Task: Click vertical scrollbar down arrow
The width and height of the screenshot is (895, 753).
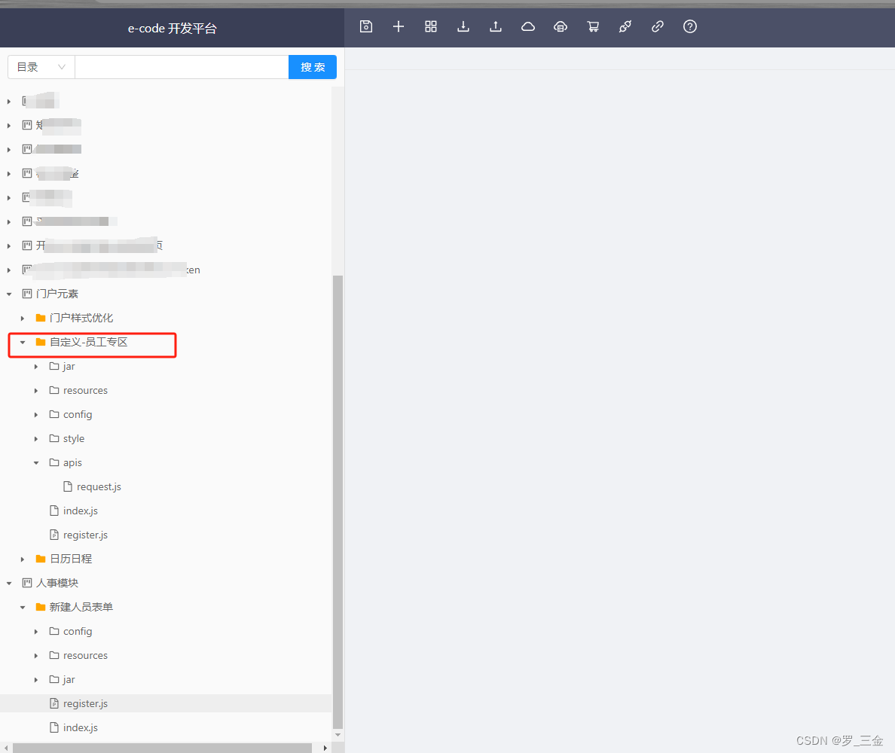Action: pos(338,735)
